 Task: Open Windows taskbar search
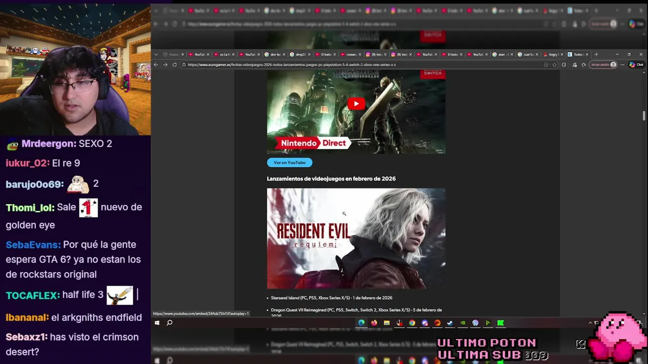tap(170, 323)
